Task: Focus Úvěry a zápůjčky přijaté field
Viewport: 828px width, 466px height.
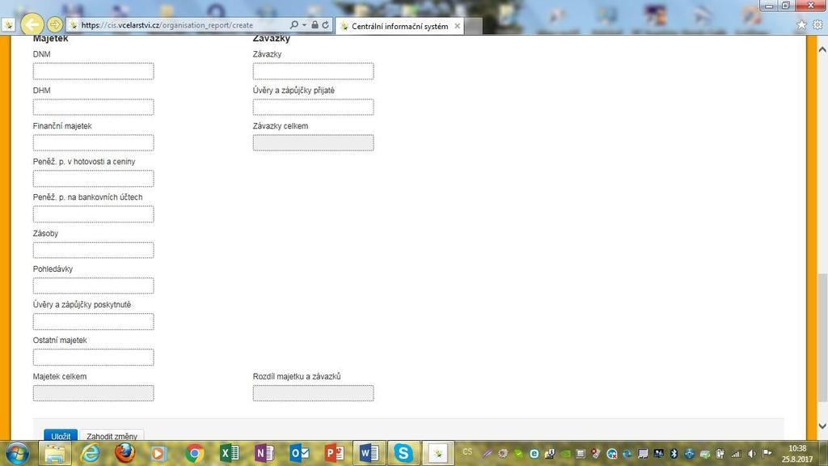Action: (x=313, y=108)
